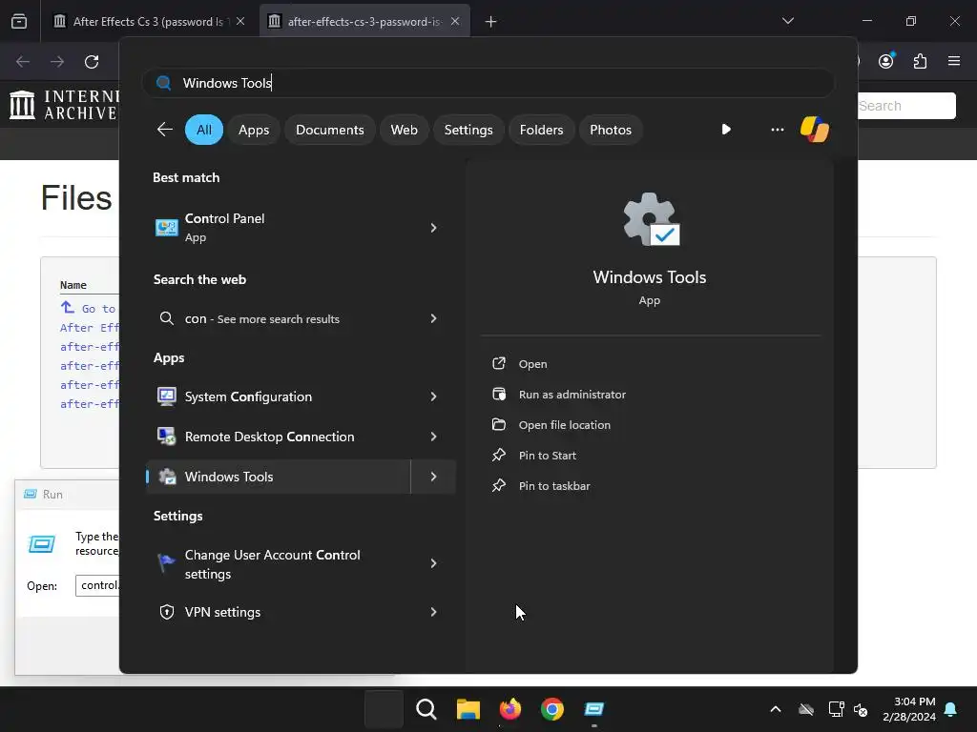The height and width of the screenshot is (732, 977).
Task: Click the search magnifier icon in search box
Action: tap(164, 83)
